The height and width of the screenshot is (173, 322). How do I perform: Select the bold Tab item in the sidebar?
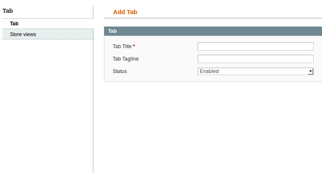tap(14, 24)
